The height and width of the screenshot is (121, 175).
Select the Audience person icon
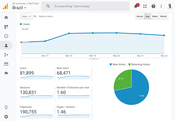(x=6, y=45)
